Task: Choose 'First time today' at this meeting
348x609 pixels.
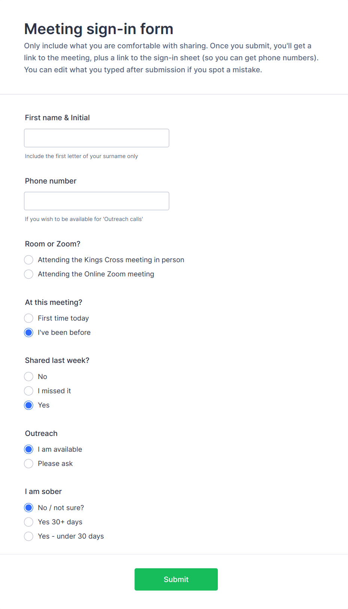Action: [x=28, y=318]
